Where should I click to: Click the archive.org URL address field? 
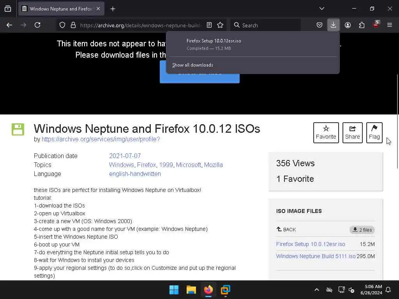[141, 25]
